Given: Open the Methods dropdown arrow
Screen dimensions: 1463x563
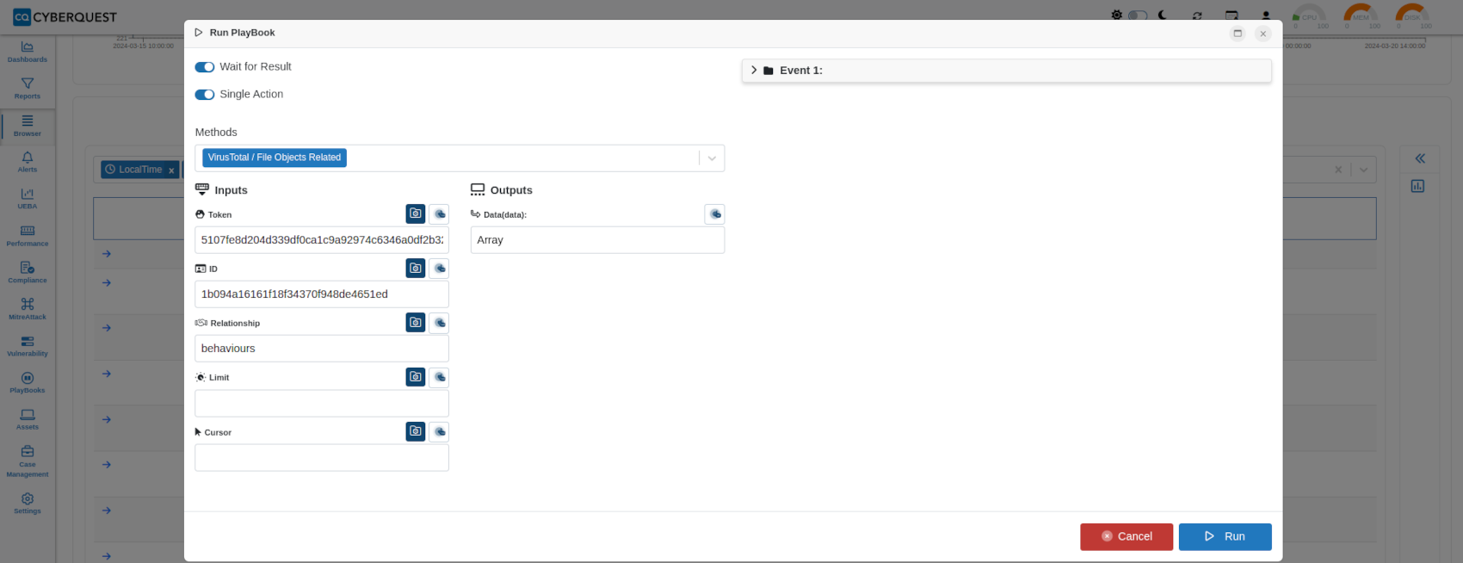Looking at the screenshot, I should tap(712, 158).
